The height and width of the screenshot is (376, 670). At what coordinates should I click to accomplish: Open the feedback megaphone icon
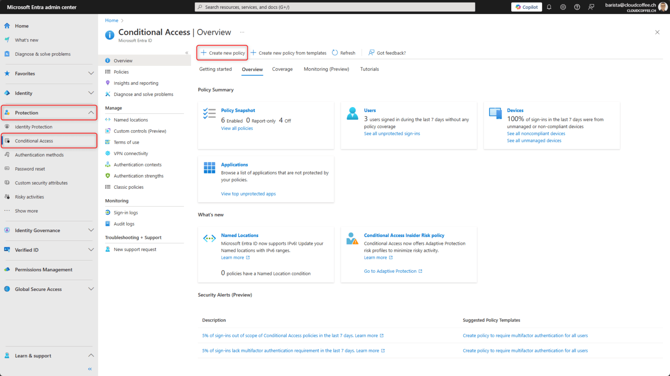591,7
